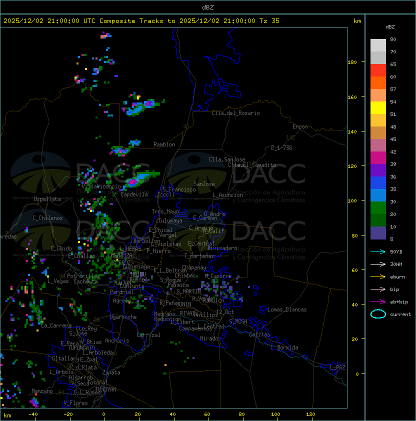Select the red 60-65 dBZ swatch
The width and height of the screenshot is (416, 421).
(378, 70)
